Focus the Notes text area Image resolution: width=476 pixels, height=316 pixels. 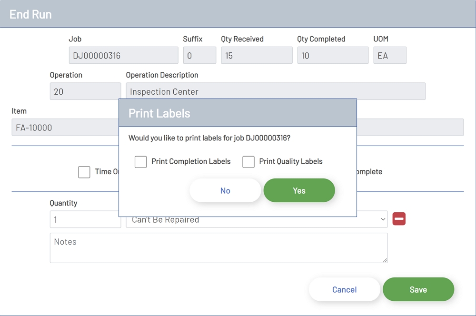pyautogui.click(x=218, y=247)
